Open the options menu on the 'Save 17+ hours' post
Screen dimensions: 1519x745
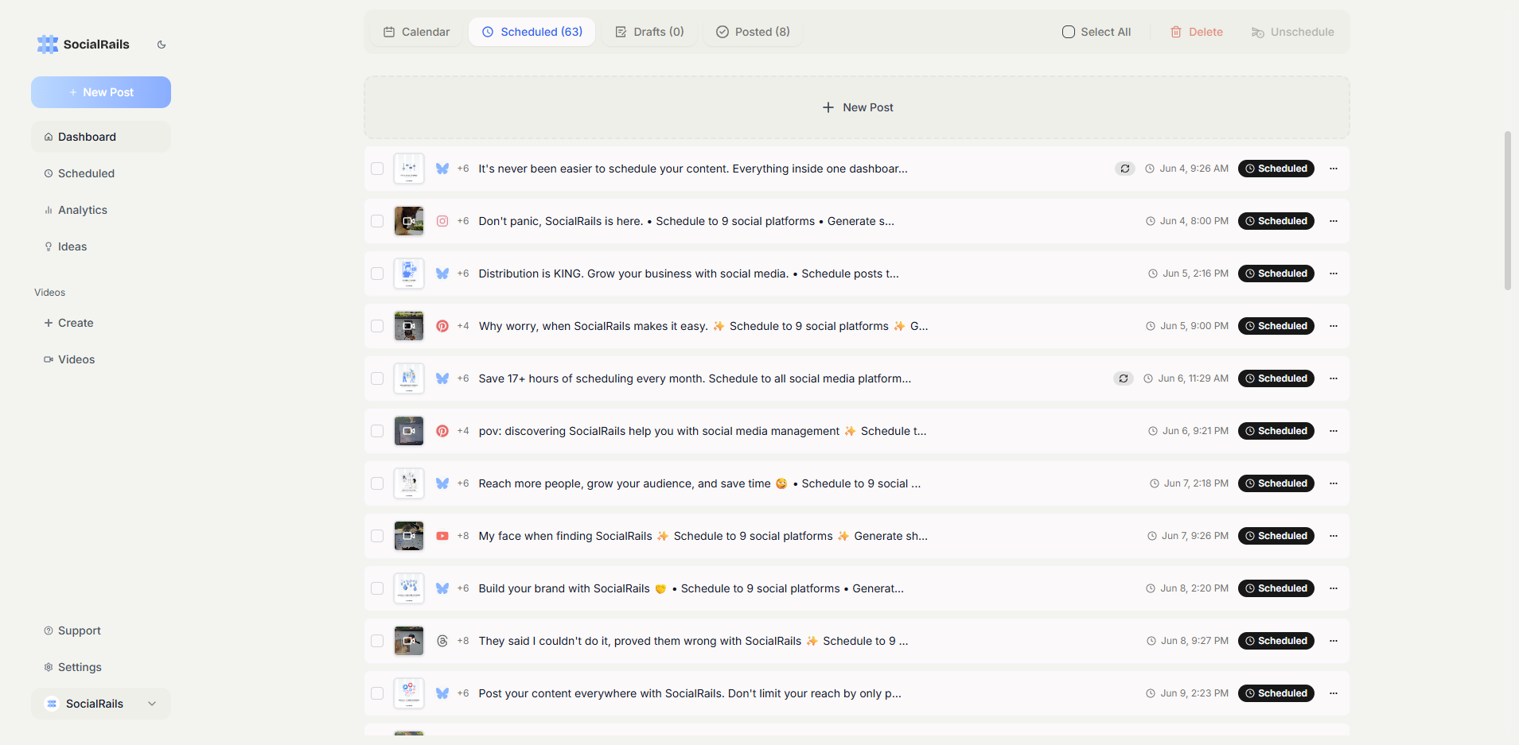coord(1334,378)
